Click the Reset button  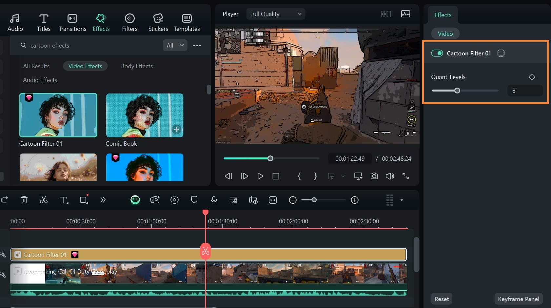[x=442, y=299]
